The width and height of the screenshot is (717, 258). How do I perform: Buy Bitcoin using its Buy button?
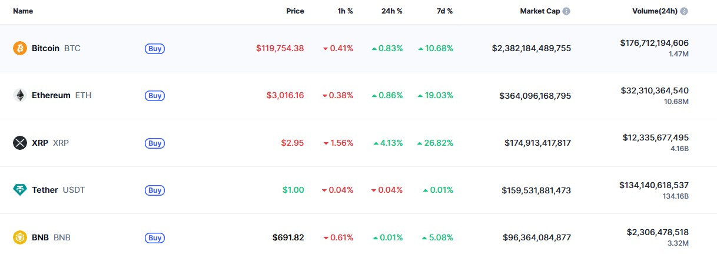pyautogui.click(x=155, y=49)
